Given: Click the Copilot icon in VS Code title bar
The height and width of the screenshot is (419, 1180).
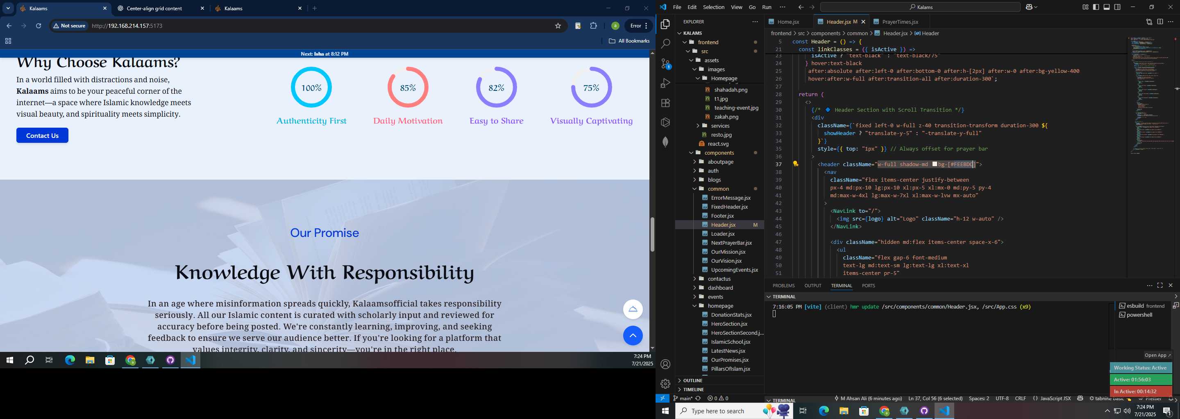Looking at the screenshot, I should pos(1030,7).
